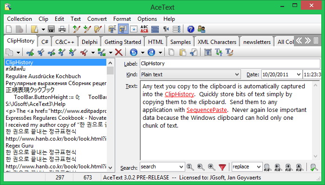
Task: Click the new collection blank page icon
Action: 9,29
